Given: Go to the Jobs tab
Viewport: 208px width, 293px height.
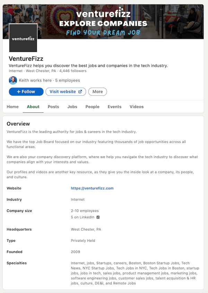Looking at the screenshot, I should [x=72, y=107].
